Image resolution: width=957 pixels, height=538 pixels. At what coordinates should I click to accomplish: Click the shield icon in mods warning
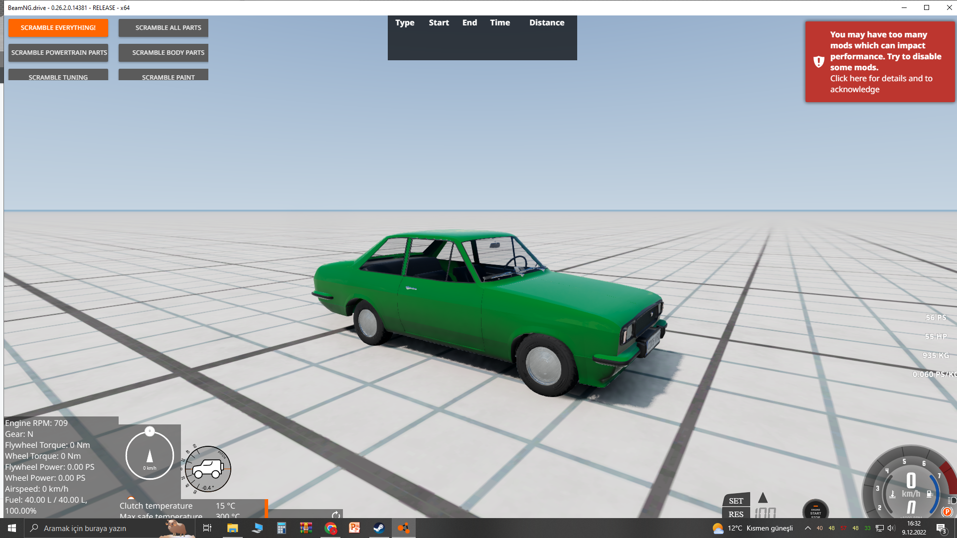click(x=818, y=62)
